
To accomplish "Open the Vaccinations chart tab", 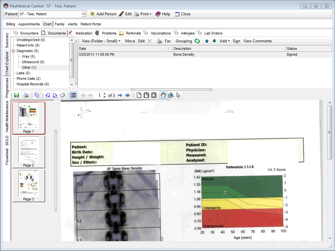I will [157, 33].
